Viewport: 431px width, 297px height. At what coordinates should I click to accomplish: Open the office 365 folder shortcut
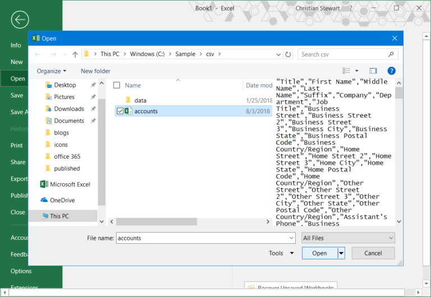(x=67, y=156)
